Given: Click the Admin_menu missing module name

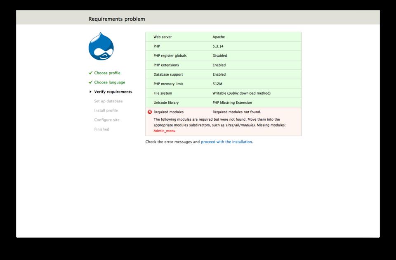Looking at the screenshot, I should (164, 131).
